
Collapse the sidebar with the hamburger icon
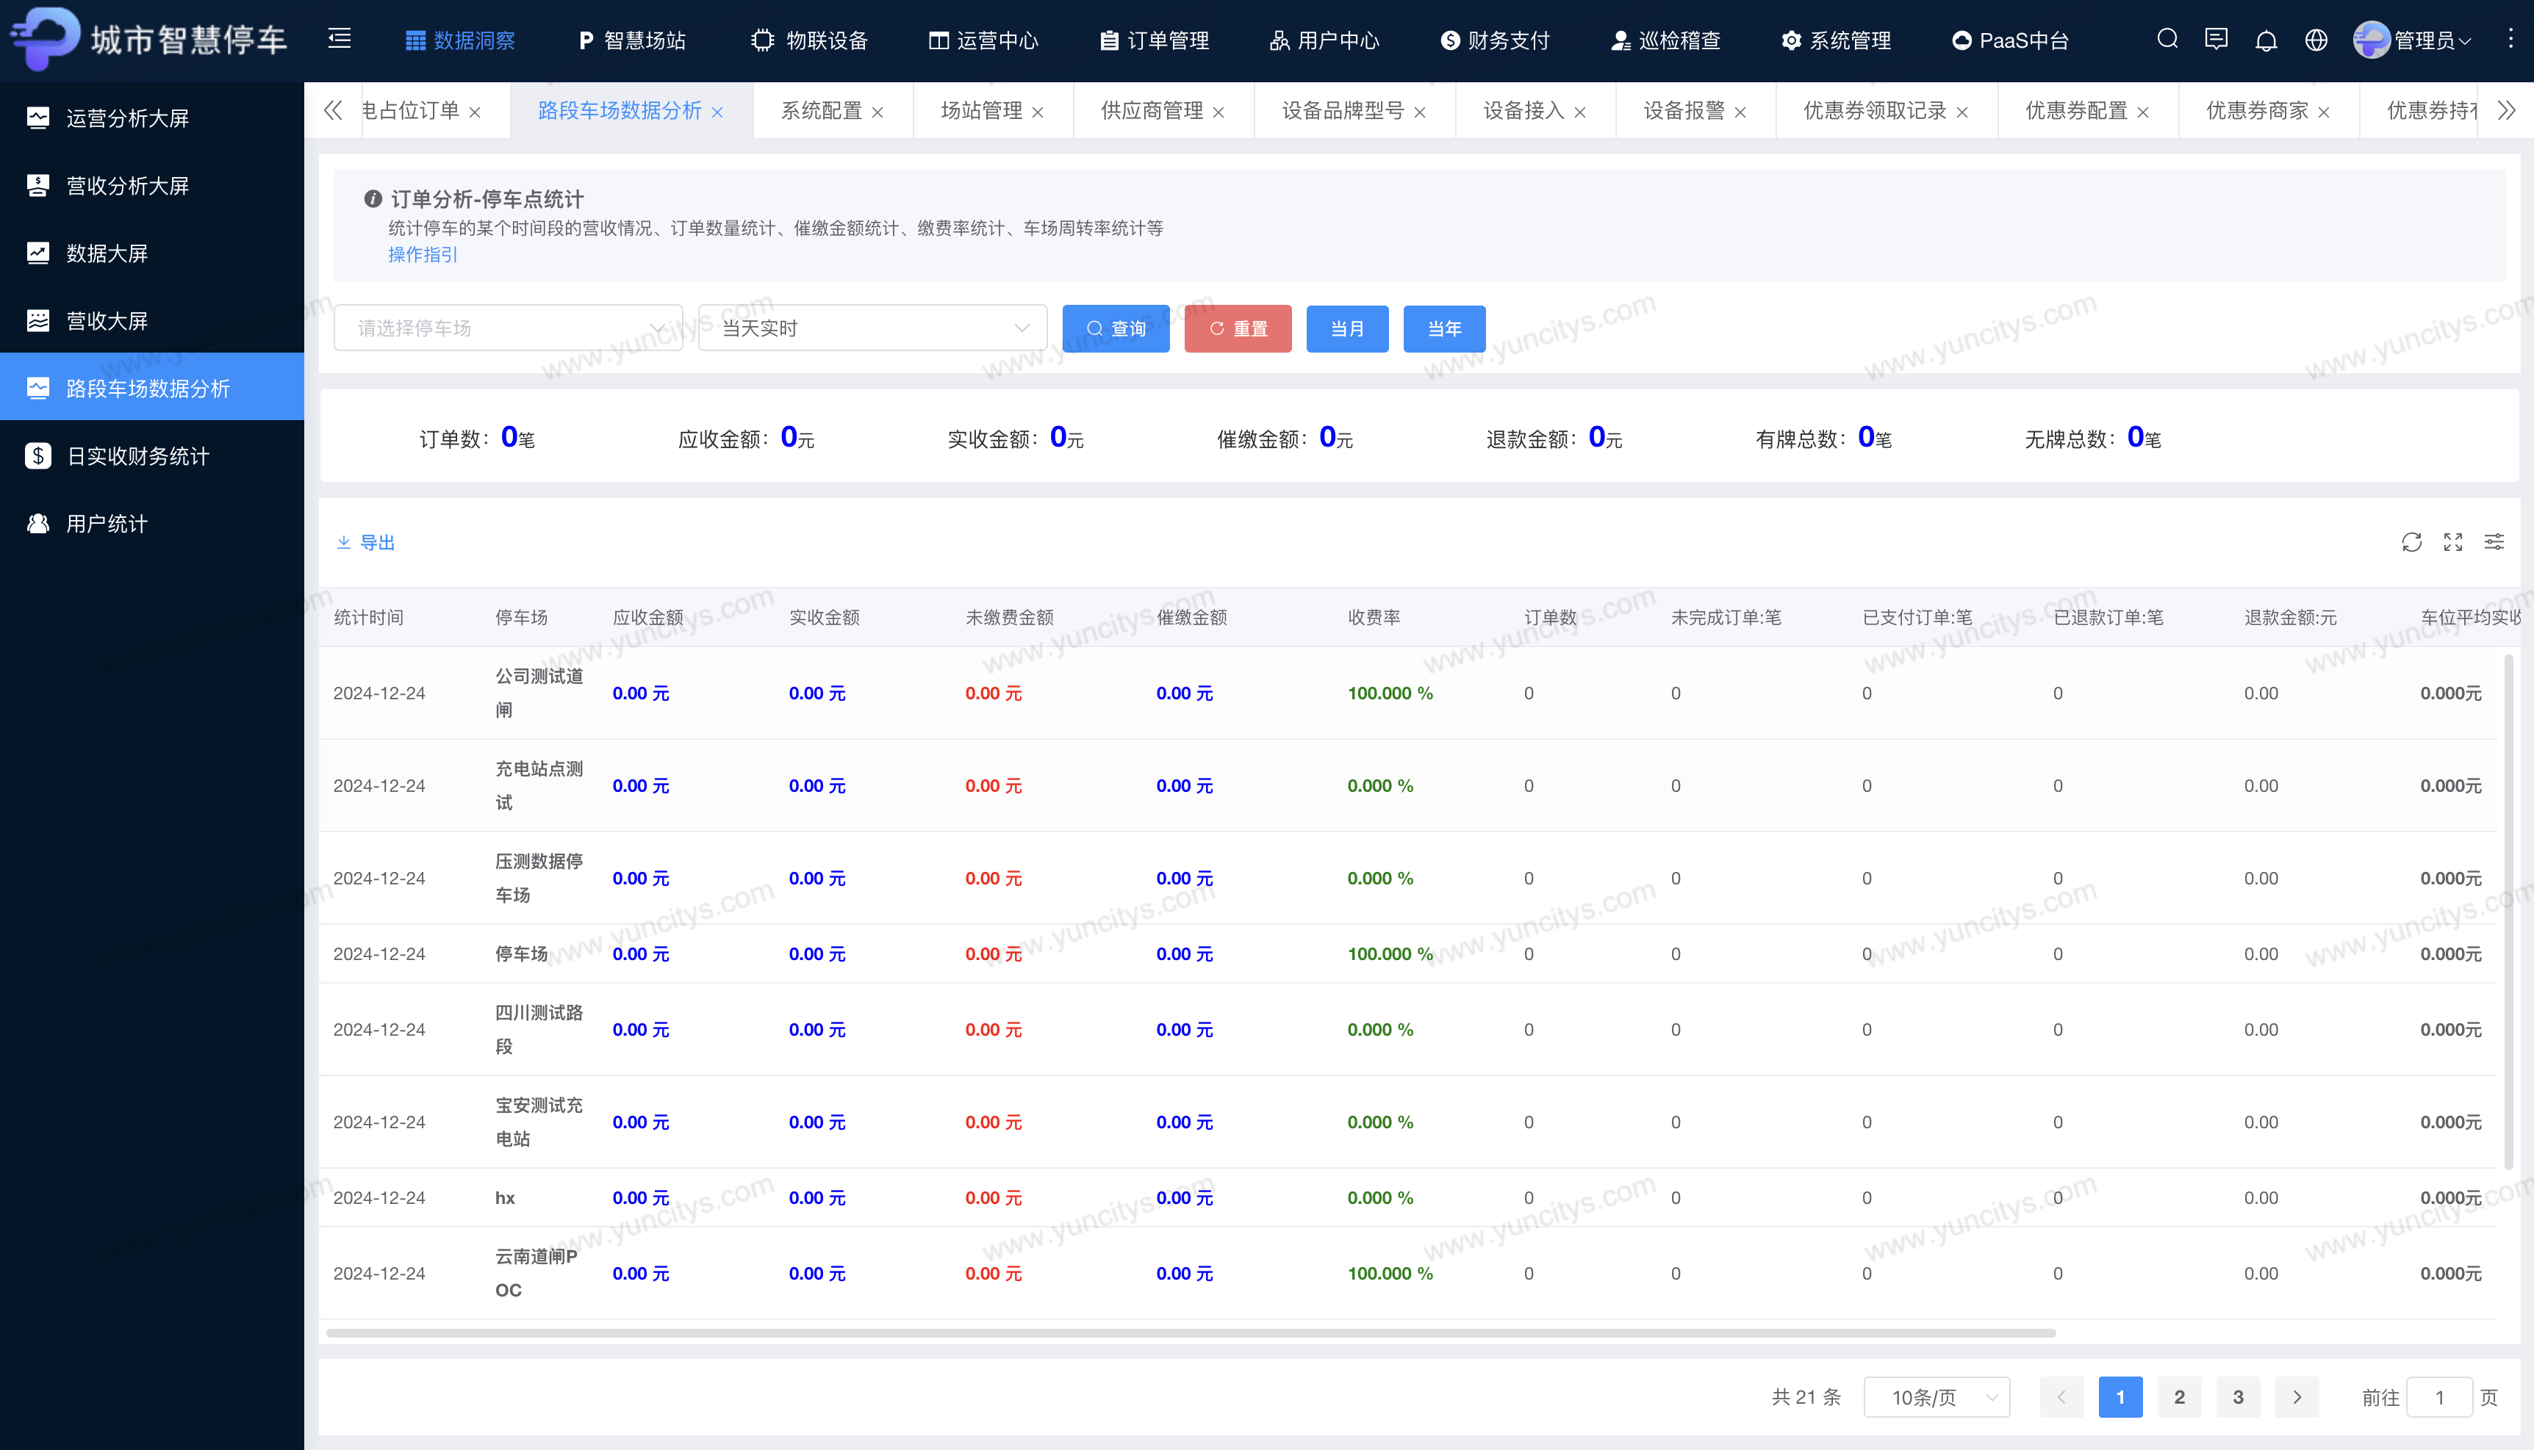(340, 39)
